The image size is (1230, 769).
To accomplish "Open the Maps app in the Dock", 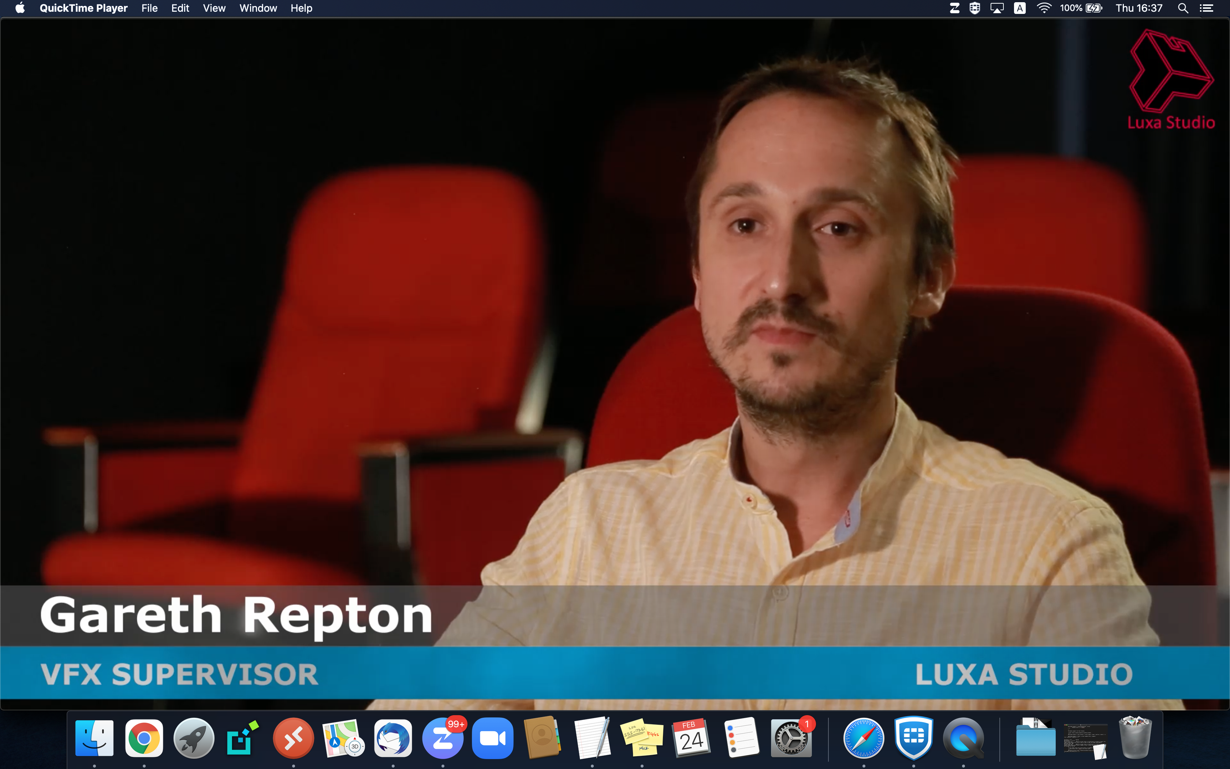I will click(343, 738).
